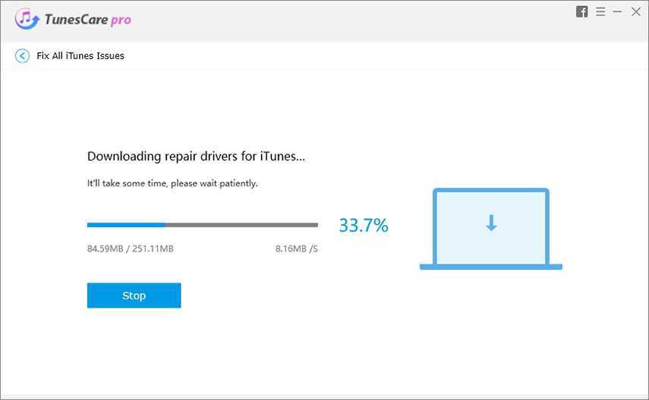Click the base of the laptop illustration
The height and width of the screenshot is (400, 649).
click(491, 267)
